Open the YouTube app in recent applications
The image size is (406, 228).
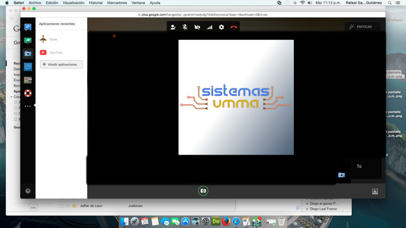tap(55, 52)
